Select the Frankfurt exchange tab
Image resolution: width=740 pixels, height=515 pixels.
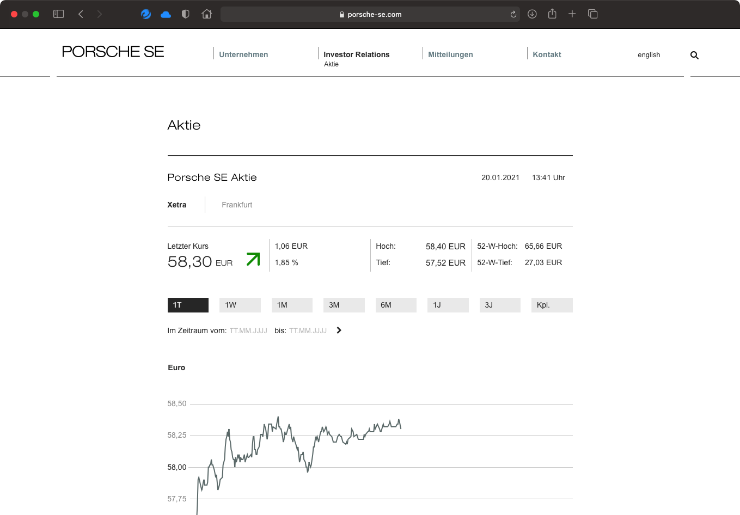tap(237, 205)
